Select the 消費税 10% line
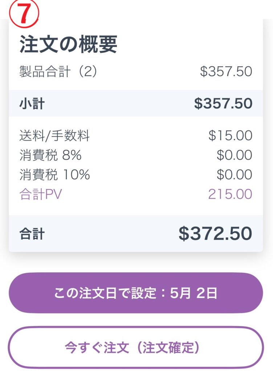The image size is (273, 371). click(x=55, y=175)
